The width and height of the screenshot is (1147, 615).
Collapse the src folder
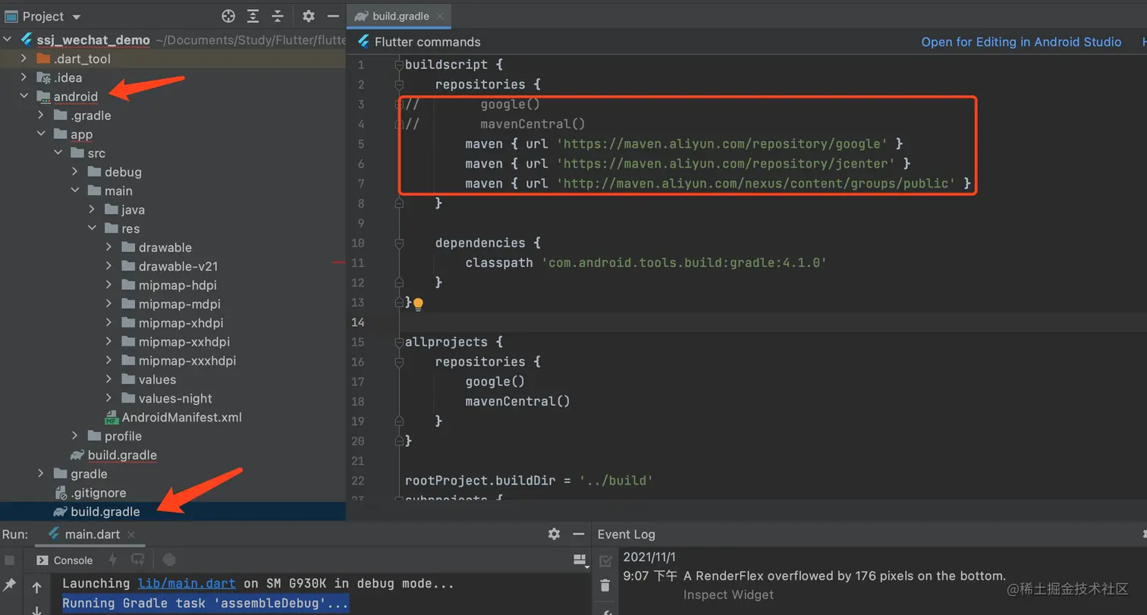pyautogui.click(x=58, y=153)
